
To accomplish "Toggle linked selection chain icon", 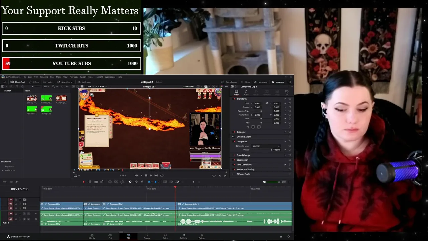I will click(136, 182).
